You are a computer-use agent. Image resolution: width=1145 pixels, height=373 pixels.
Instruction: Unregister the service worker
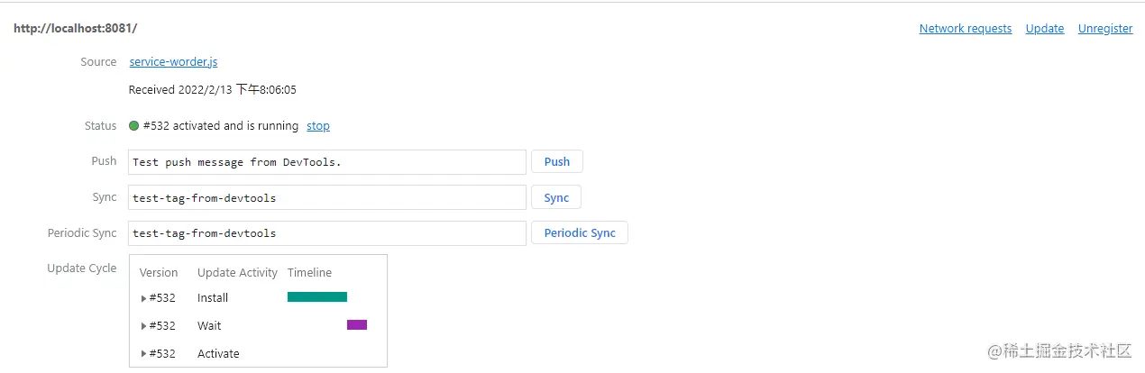tap(1104, 29)
